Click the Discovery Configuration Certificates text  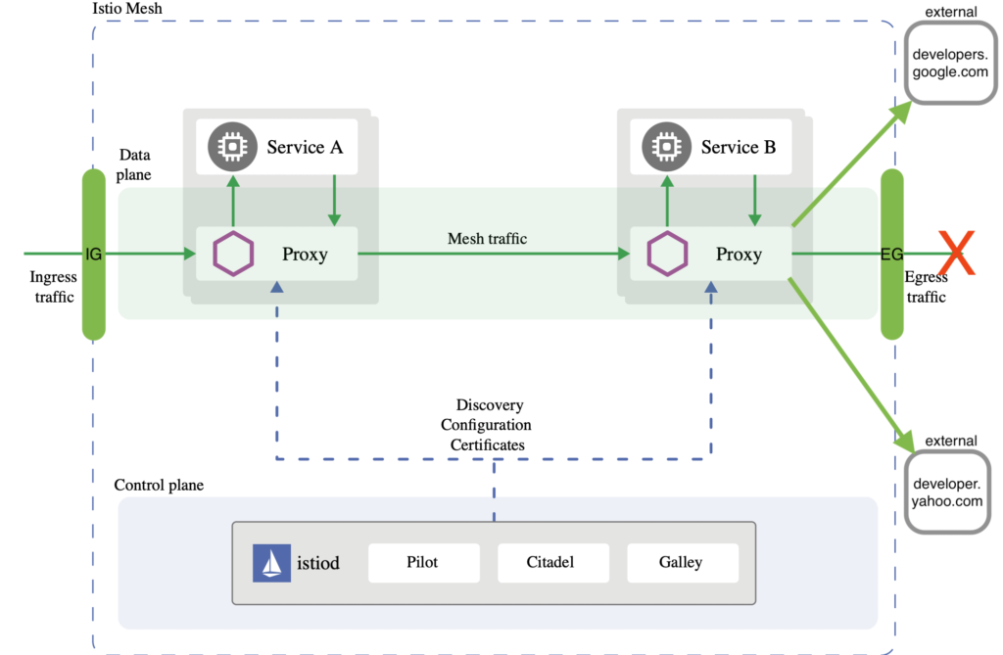[487, 425]
